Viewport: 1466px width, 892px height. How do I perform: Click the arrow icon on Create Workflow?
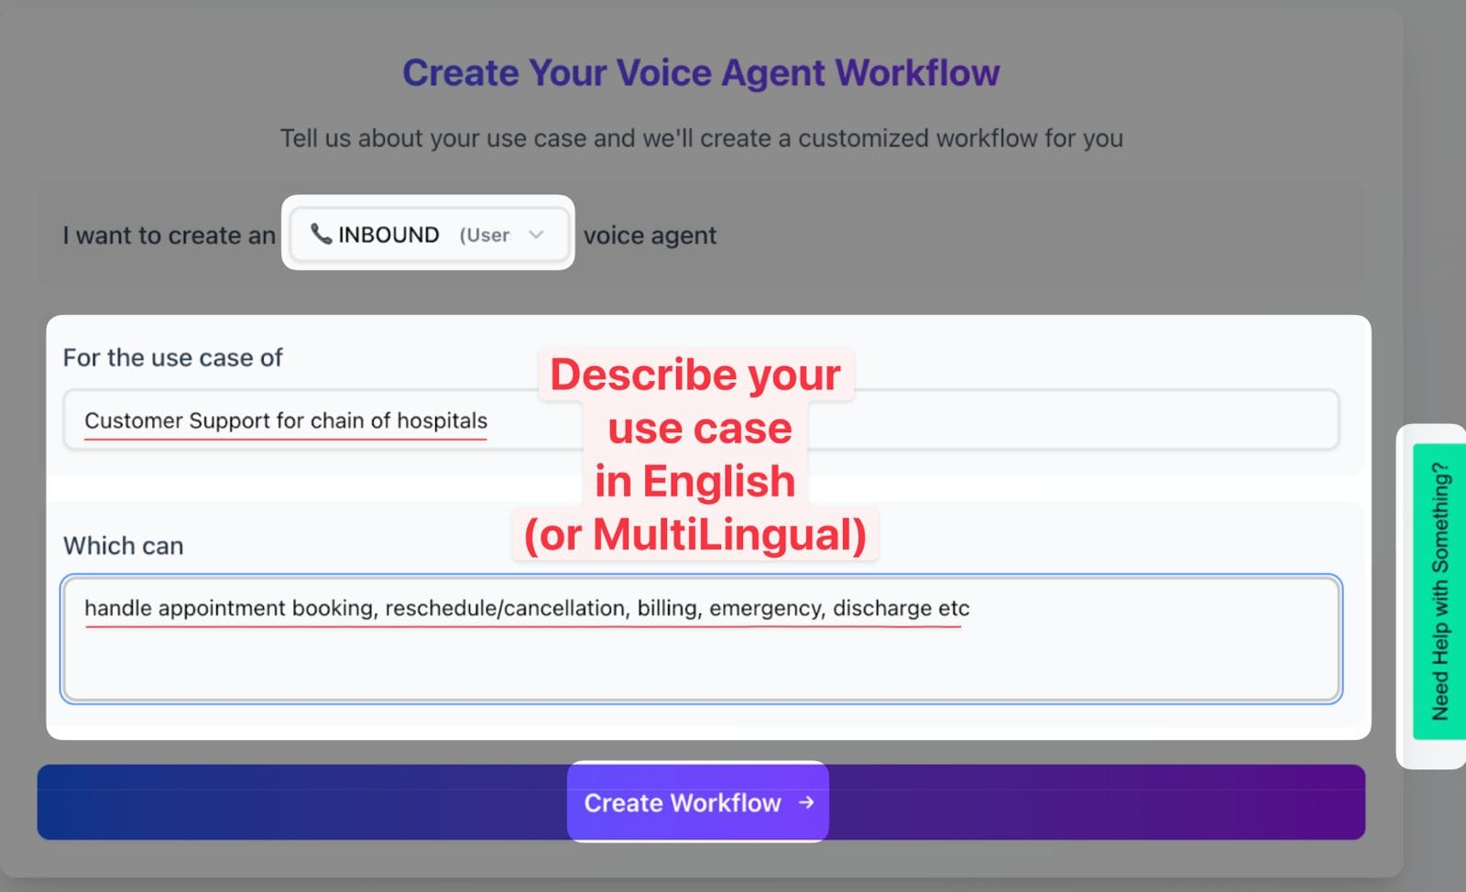point(806,802)
